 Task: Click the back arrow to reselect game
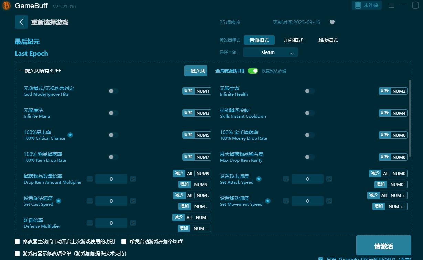click(x=21, y=22)
